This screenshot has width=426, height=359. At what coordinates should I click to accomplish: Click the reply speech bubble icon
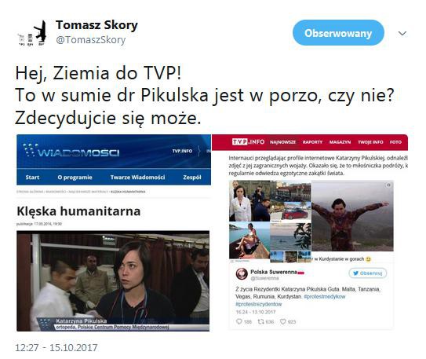point(239,321)
